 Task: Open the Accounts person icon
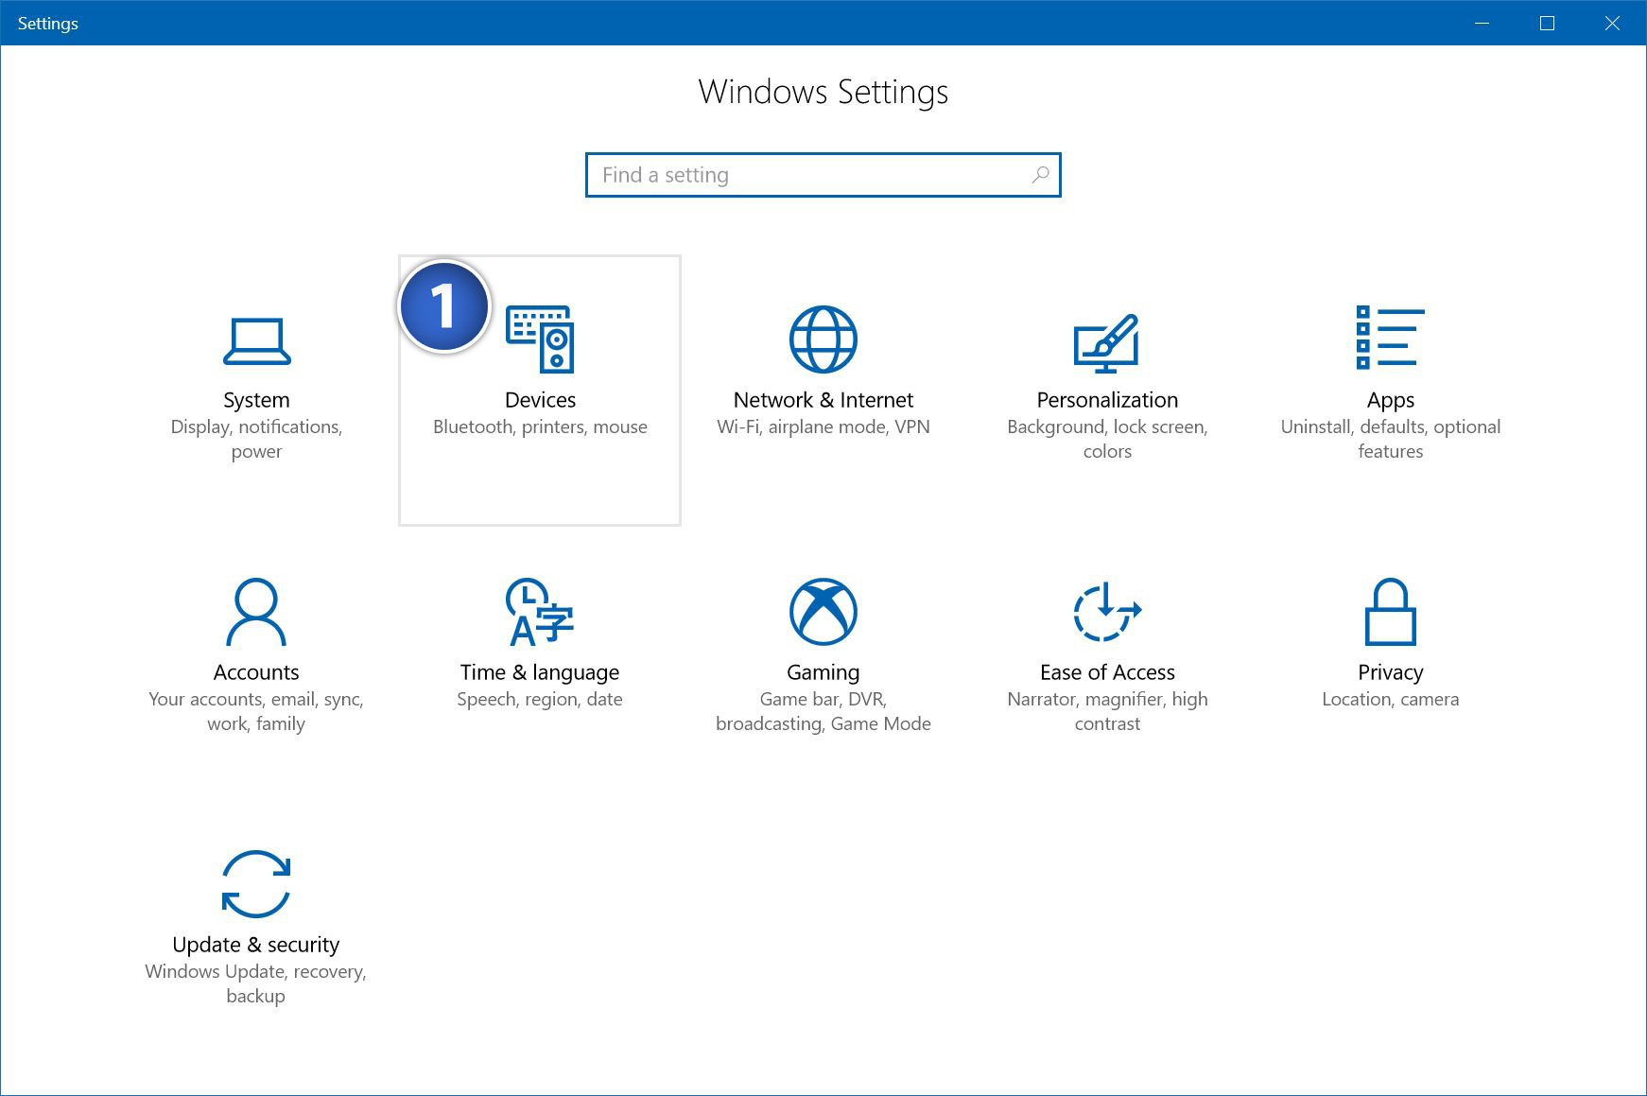tap(256, 611)
